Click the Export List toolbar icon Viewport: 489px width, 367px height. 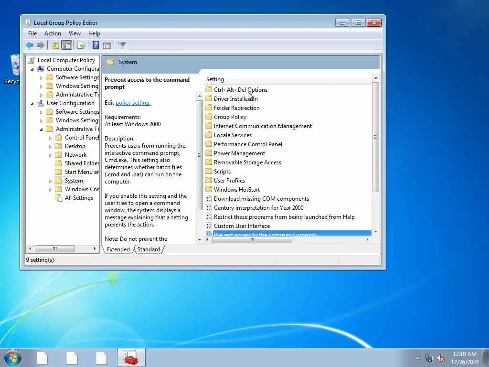point(81,45)
